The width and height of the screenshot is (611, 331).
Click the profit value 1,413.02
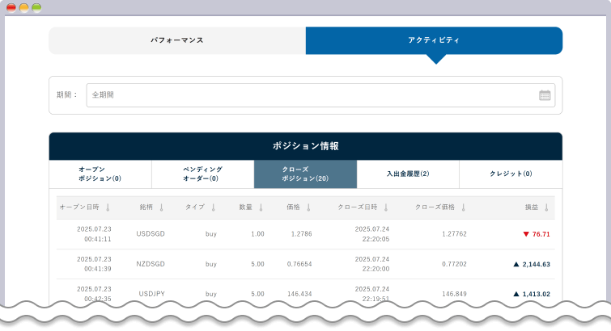click(537, 294)
